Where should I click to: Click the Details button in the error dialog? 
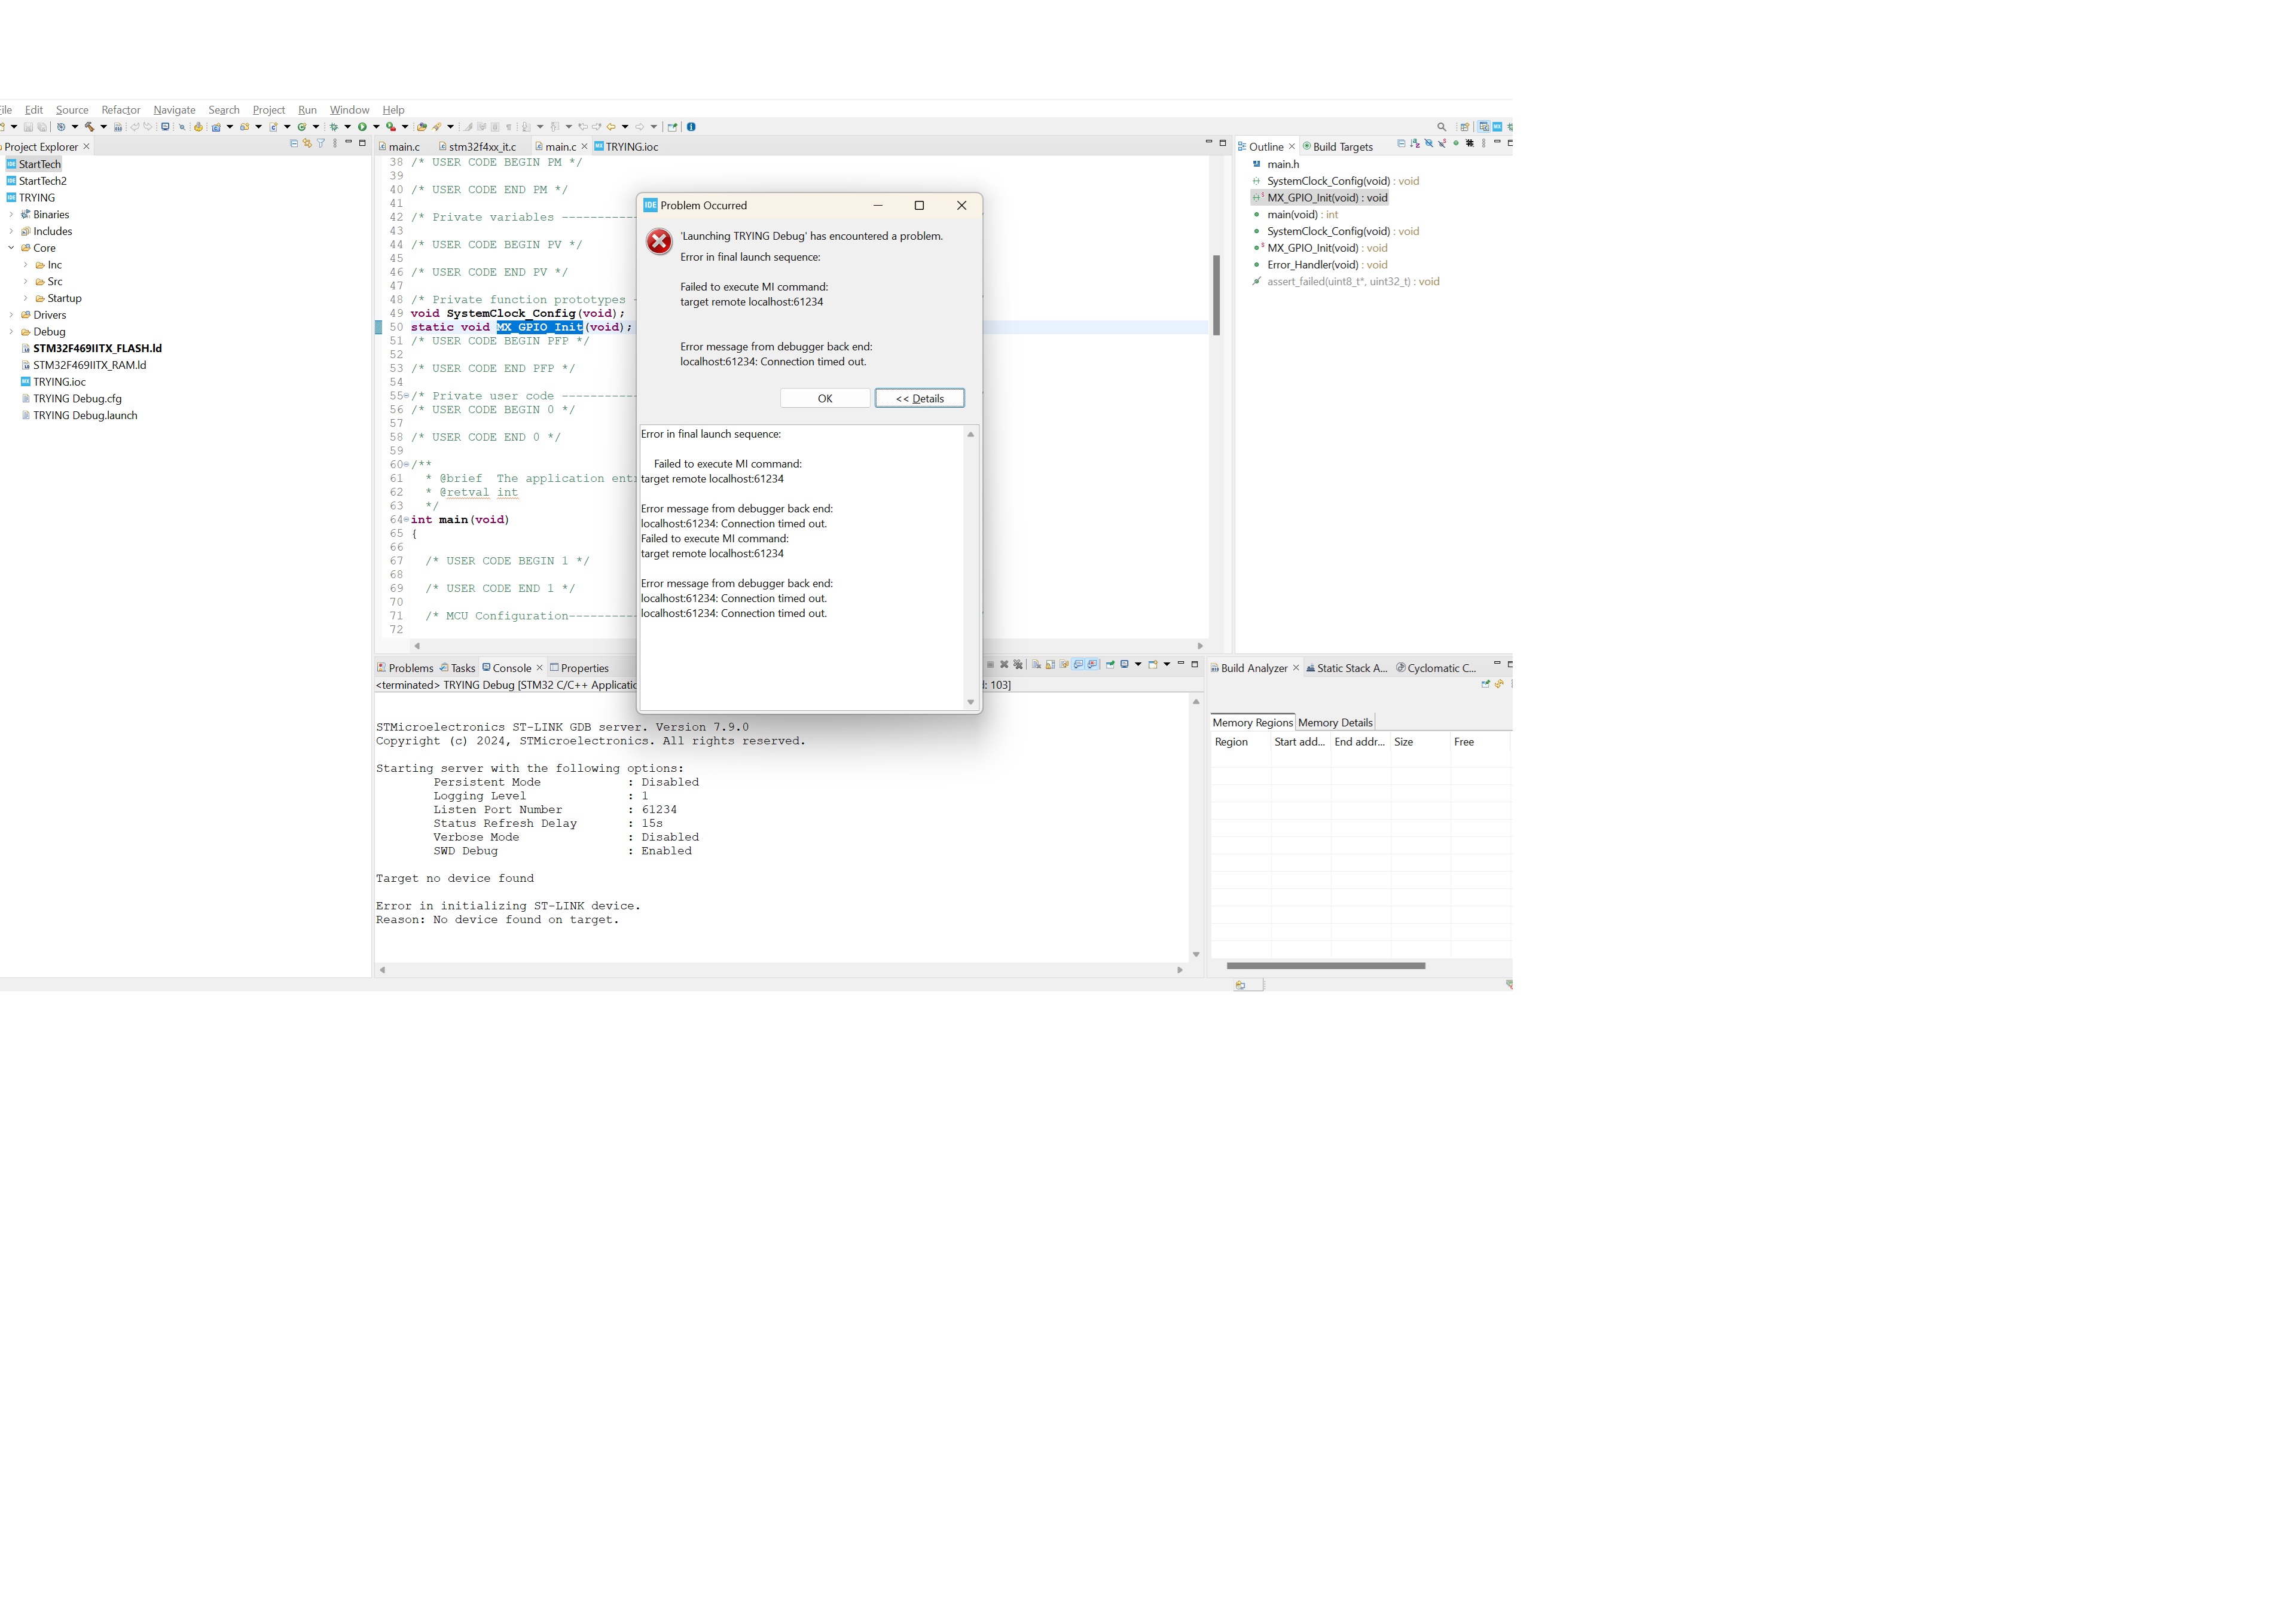(919, 398)
